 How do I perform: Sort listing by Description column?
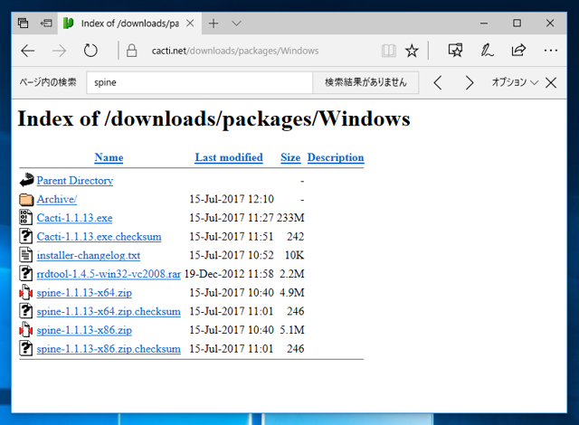[x=336, y=158]
